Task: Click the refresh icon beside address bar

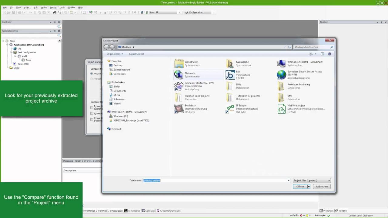Action: 289,47
